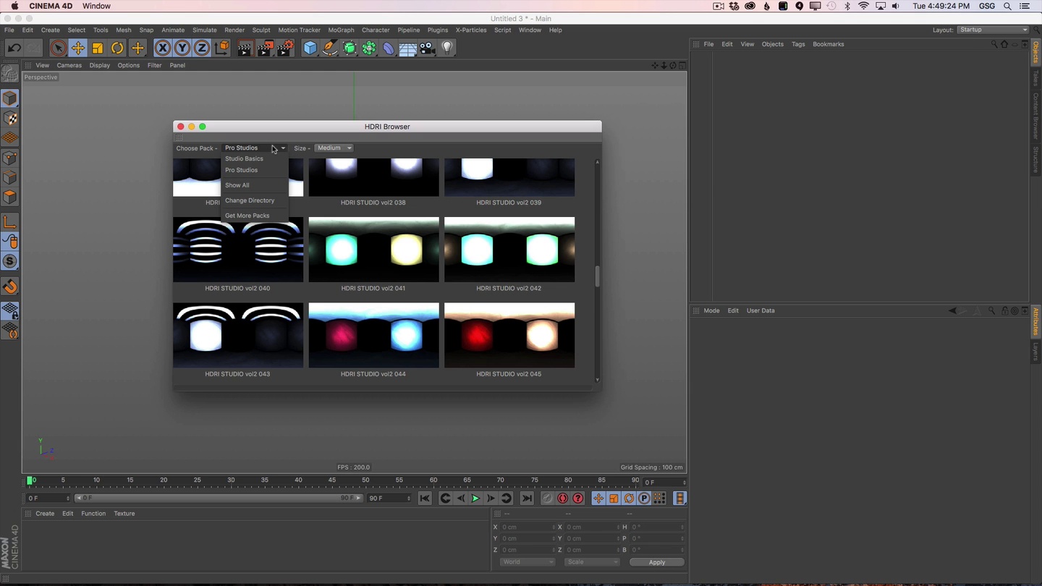
Task: Add a Camera object
Action: click(427, 48)
